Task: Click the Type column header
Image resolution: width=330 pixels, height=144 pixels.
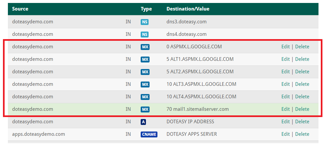Action: pyautogui.click(x=146, y=9)
